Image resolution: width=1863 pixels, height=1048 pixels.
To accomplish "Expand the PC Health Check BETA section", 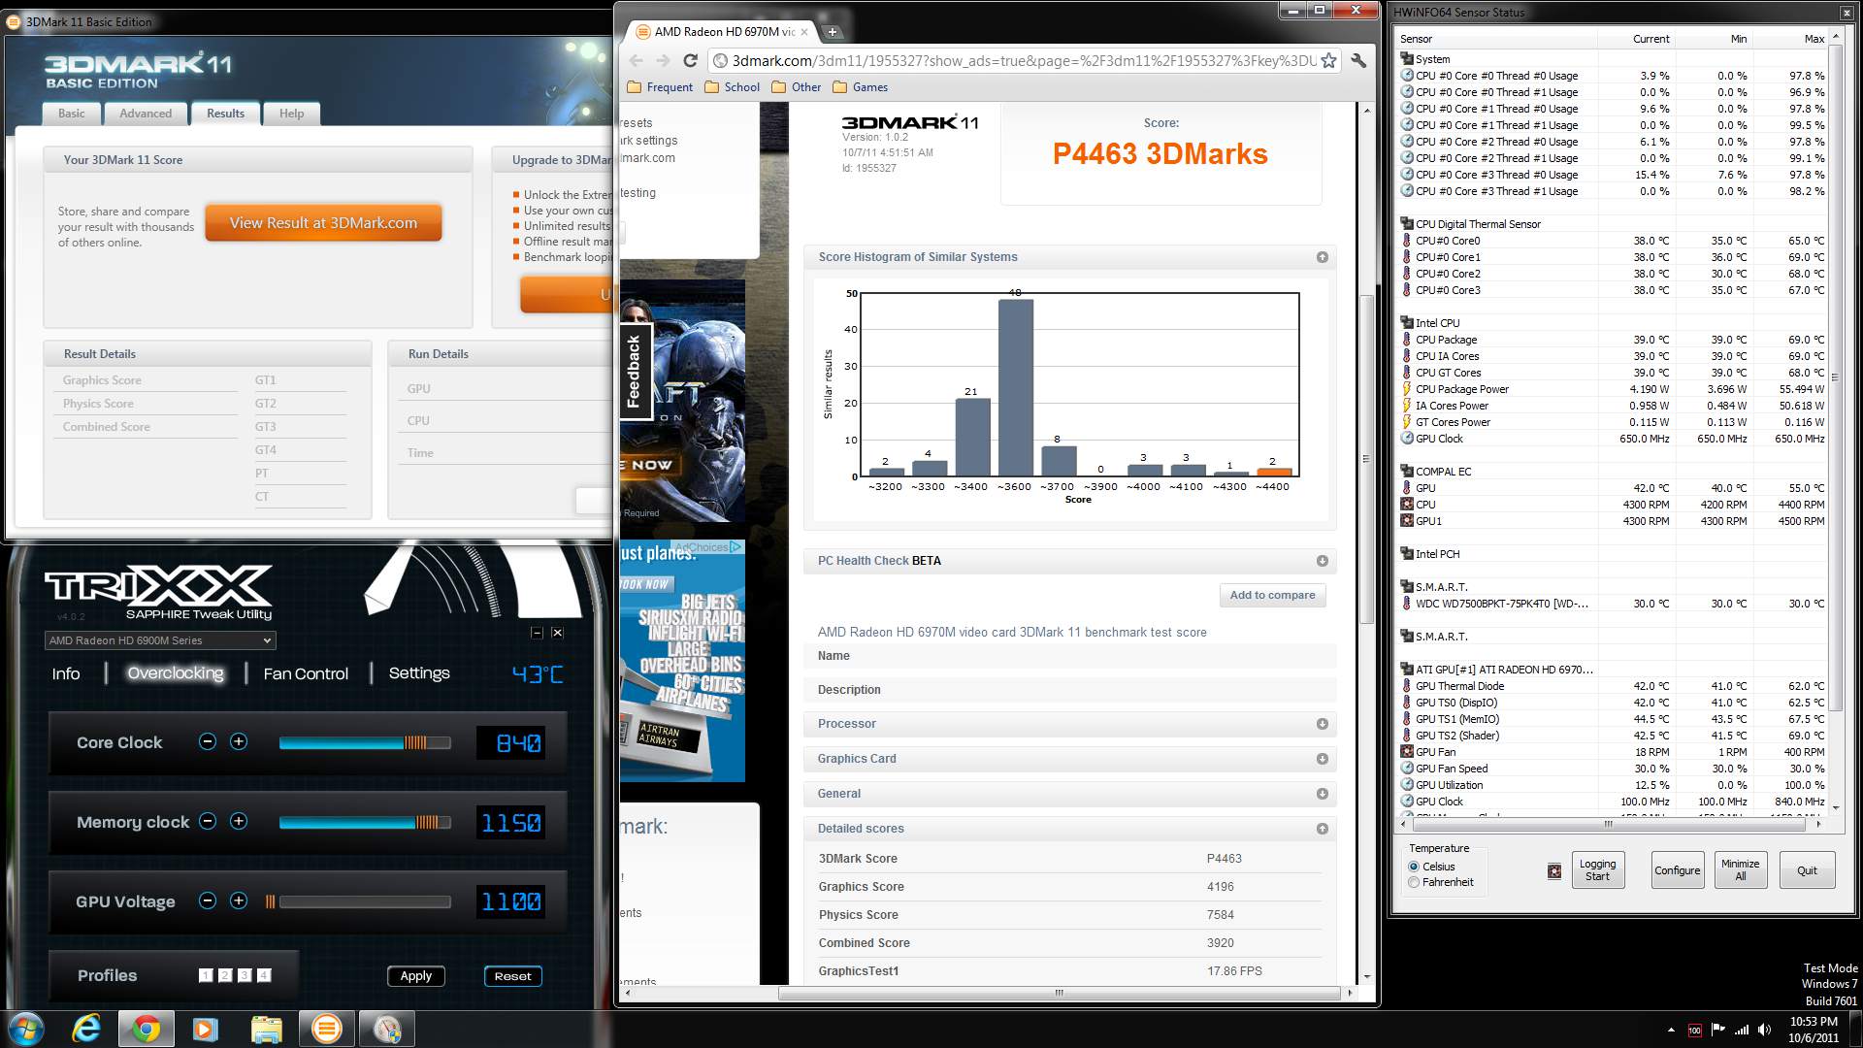I will pyautogui.click(x=1322, y=561).
